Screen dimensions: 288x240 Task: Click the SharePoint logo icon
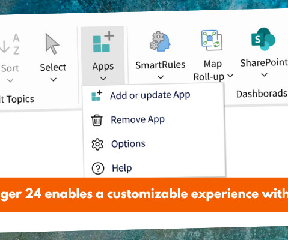[263, 39]
